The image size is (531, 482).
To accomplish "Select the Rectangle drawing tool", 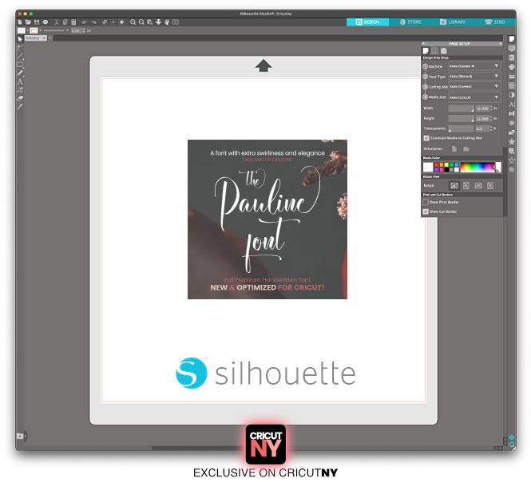I will [20, 65].
